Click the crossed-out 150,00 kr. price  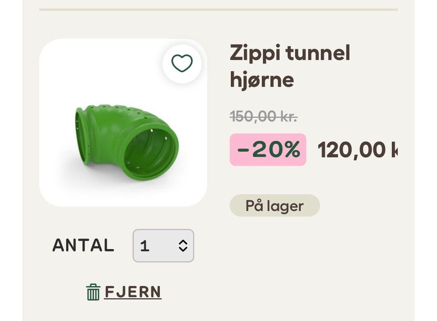click(264, 116)
